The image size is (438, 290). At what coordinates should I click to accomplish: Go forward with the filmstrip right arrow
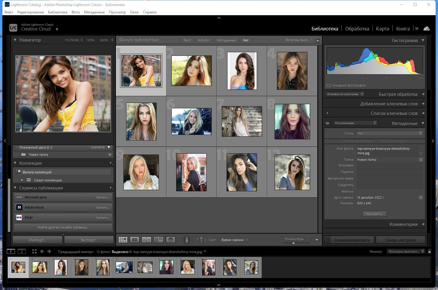click(49, 252)
